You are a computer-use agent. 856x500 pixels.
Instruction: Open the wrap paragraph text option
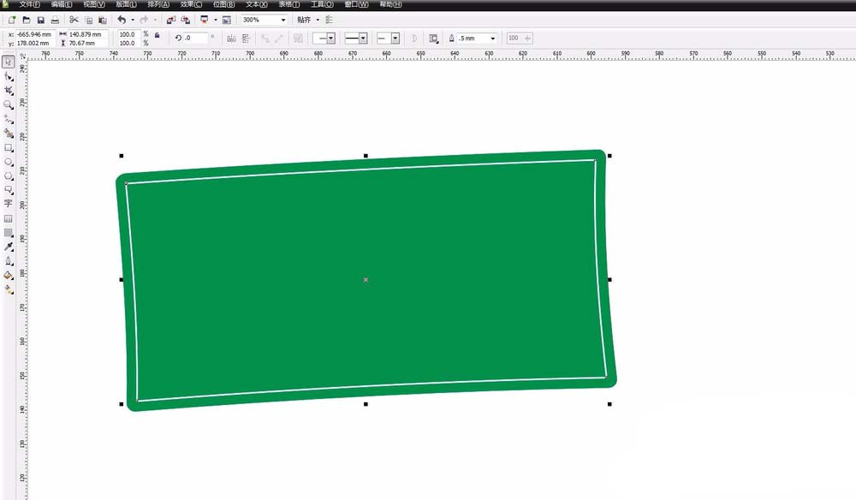pos(433,39)
